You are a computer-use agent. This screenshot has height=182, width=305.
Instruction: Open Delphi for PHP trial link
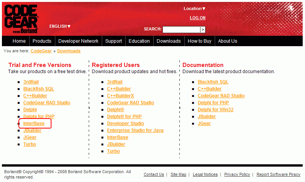pos(39,117)
